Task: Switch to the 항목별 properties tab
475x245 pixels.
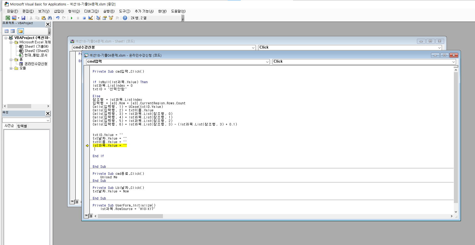Action: click(22, 126)
